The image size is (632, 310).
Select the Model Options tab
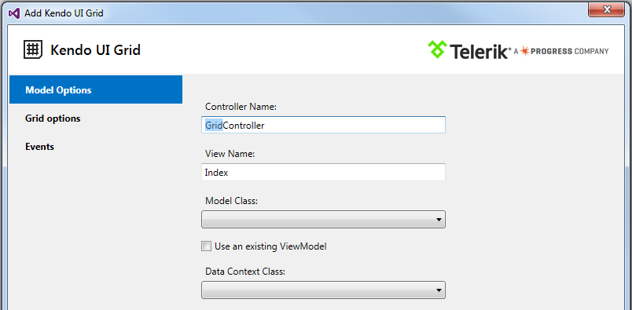coord(96,89)
